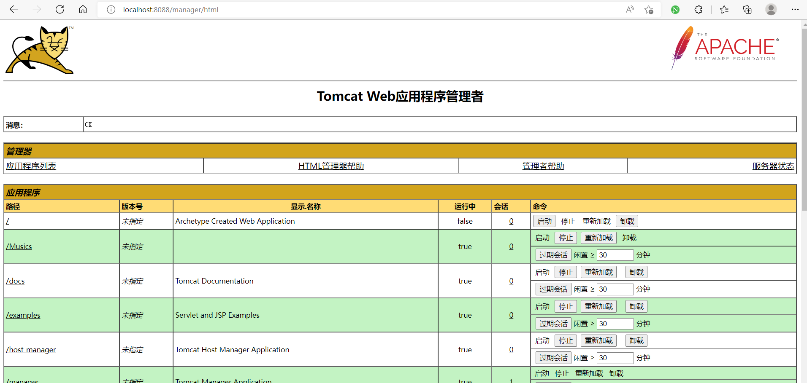Reload the /docs application
Screen dimensions: 807x383
pos(598,272)
